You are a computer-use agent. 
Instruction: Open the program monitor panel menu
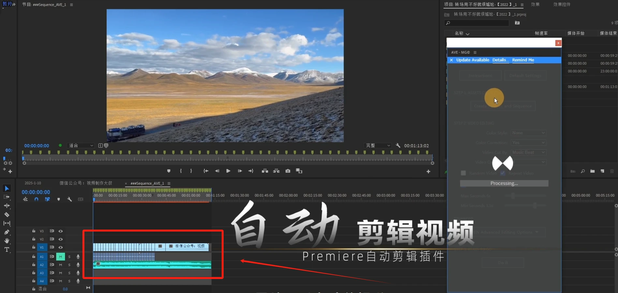coord(71,5)
